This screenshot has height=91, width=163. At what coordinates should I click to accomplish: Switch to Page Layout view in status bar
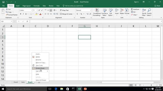coord(135,85)
